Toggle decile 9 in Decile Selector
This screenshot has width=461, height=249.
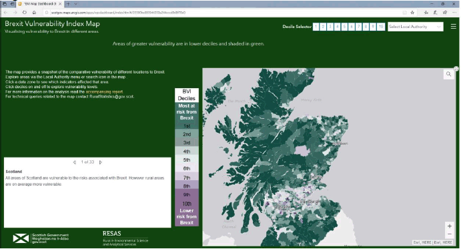click(x=373, y=27)
